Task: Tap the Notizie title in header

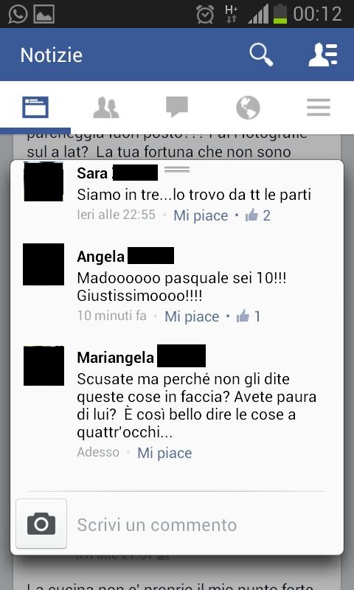Action: click(51, 55)
